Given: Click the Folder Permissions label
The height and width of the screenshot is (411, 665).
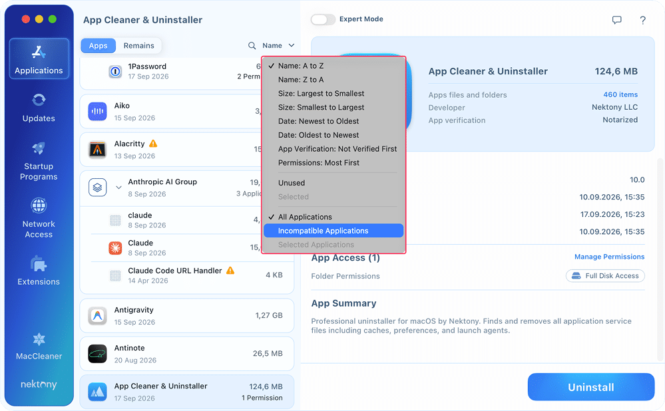Looking at the screenshot, I should point(345,276).
